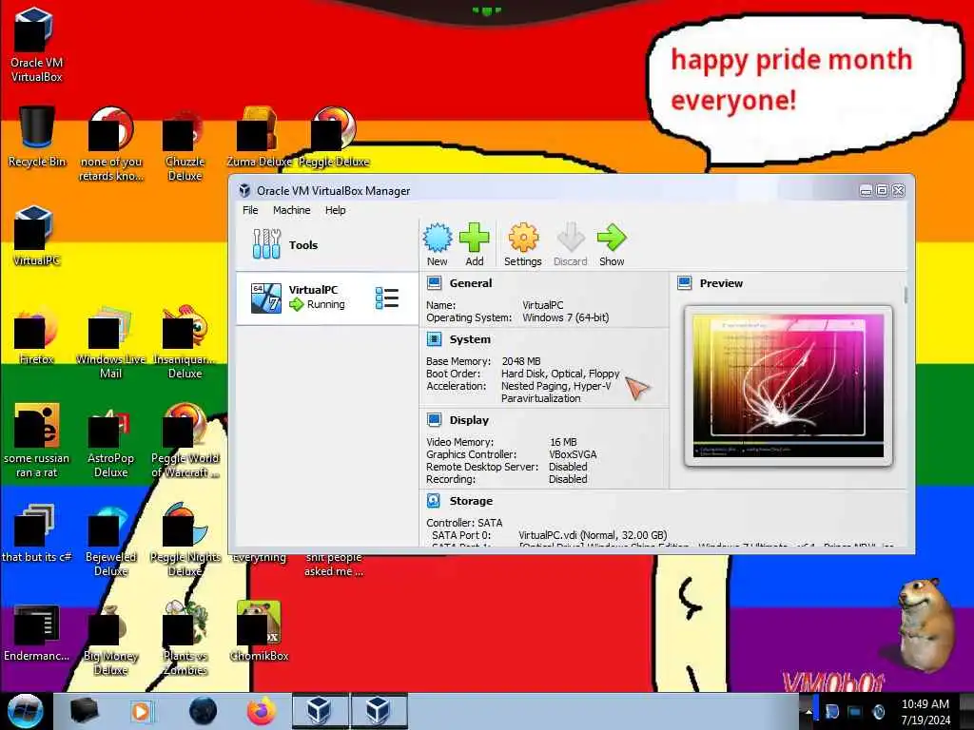This screenshot has width=974, height=730.
Task: Click the Preview section monitor icon
Action: [x=685, y=283]
